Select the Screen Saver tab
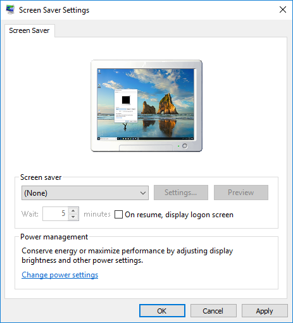Image resolution: width=293 pixels, height=323 pixels. pos(29,30)
